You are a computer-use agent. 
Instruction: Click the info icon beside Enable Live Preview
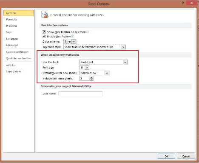(x=72, y=37)
